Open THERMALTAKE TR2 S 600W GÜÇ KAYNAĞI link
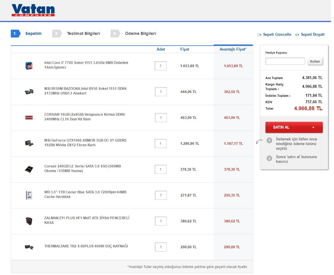The image size is (334, 275). coord(86,246)
